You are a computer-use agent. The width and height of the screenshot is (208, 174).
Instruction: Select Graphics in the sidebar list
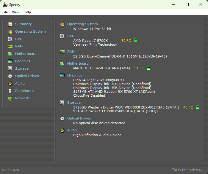point(23,61)
